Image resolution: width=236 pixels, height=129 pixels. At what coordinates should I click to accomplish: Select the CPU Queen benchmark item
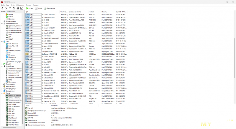click(x=12, y=104)
